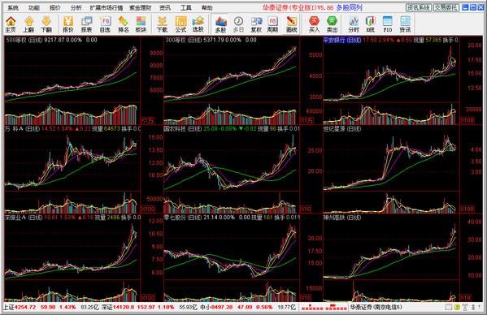Viewport: 487px width, 315px height.
Task: Open the 系统 menu
Action: coord(13,8)
